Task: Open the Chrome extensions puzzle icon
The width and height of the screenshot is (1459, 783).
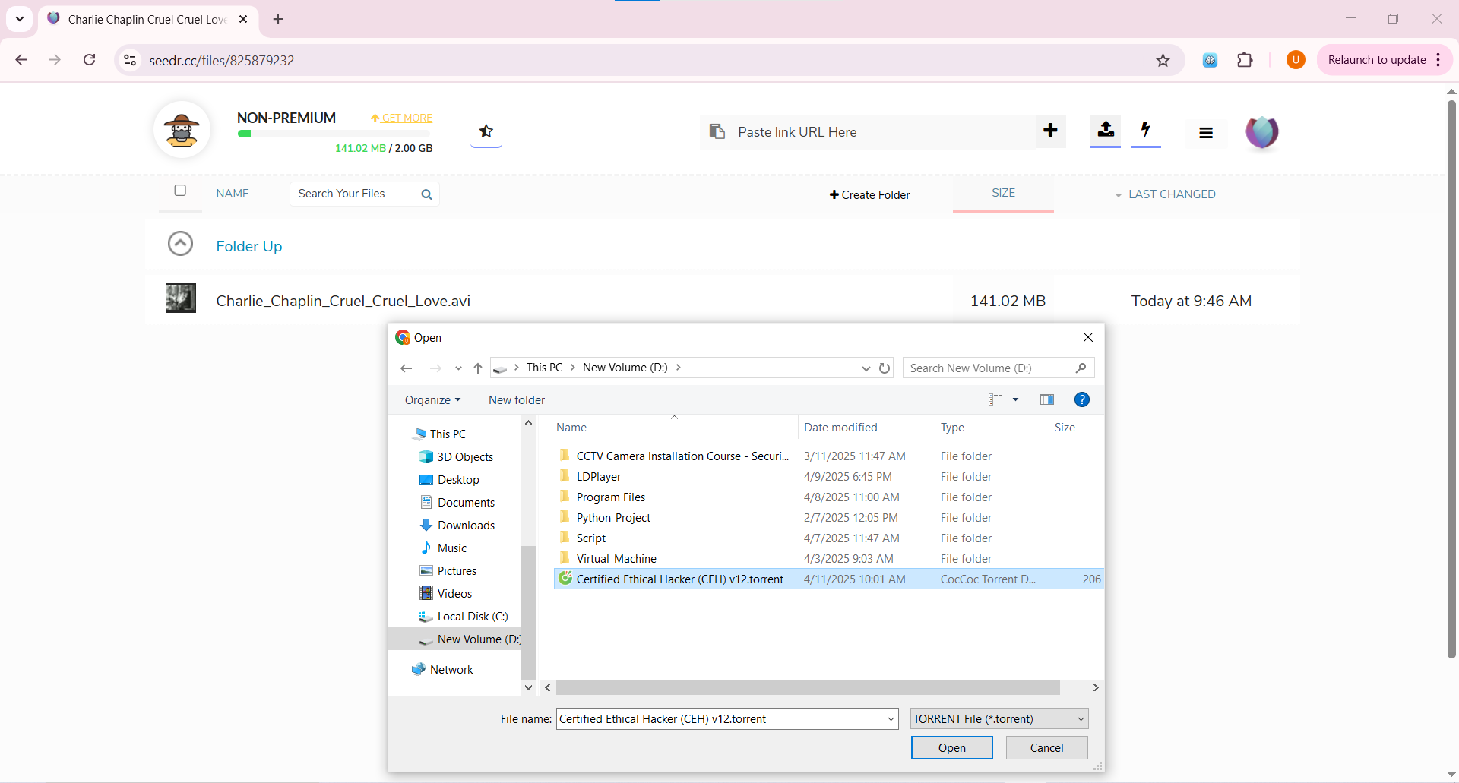Action: (1245, 60)
